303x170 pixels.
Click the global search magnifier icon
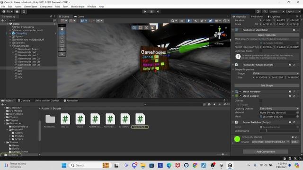click(x=265, y=11)
